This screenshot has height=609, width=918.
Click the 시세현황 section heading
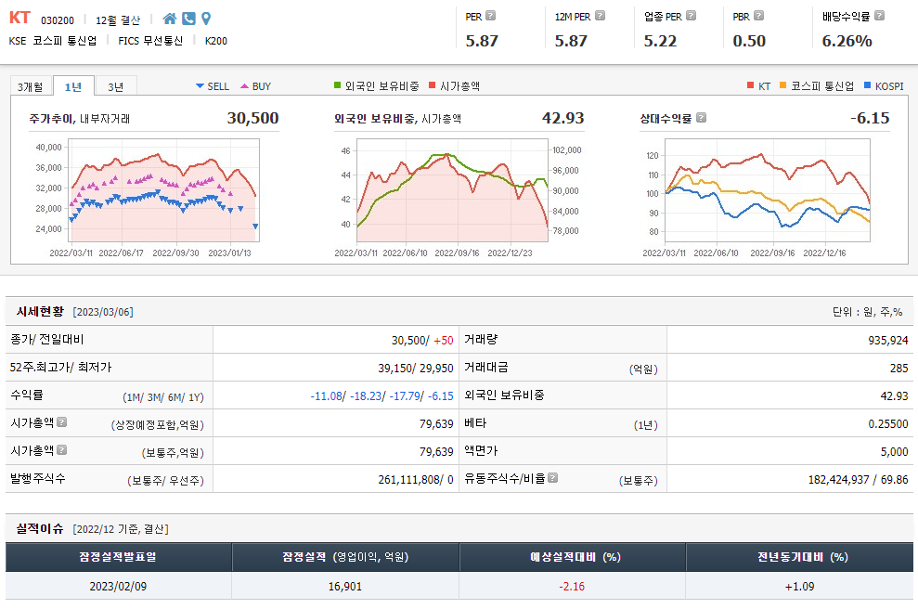(40, 312)
